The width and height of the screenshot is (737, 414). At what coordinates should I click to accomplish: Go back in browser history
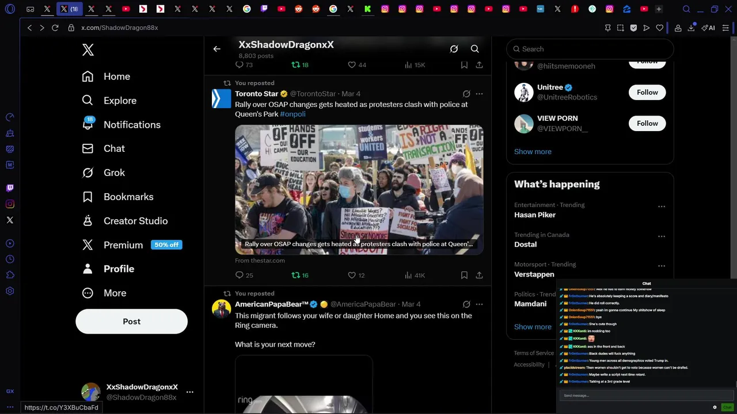29,28
